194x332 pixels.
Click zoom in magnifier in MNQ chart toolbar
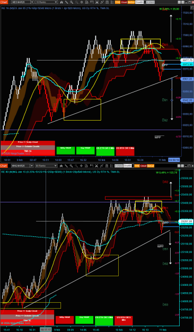pos(72,166)
